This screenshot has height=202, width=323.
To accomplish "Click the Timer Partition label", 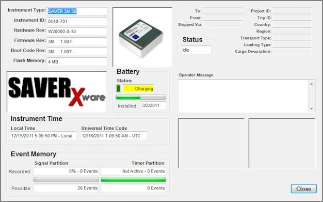I will point(148,163).
